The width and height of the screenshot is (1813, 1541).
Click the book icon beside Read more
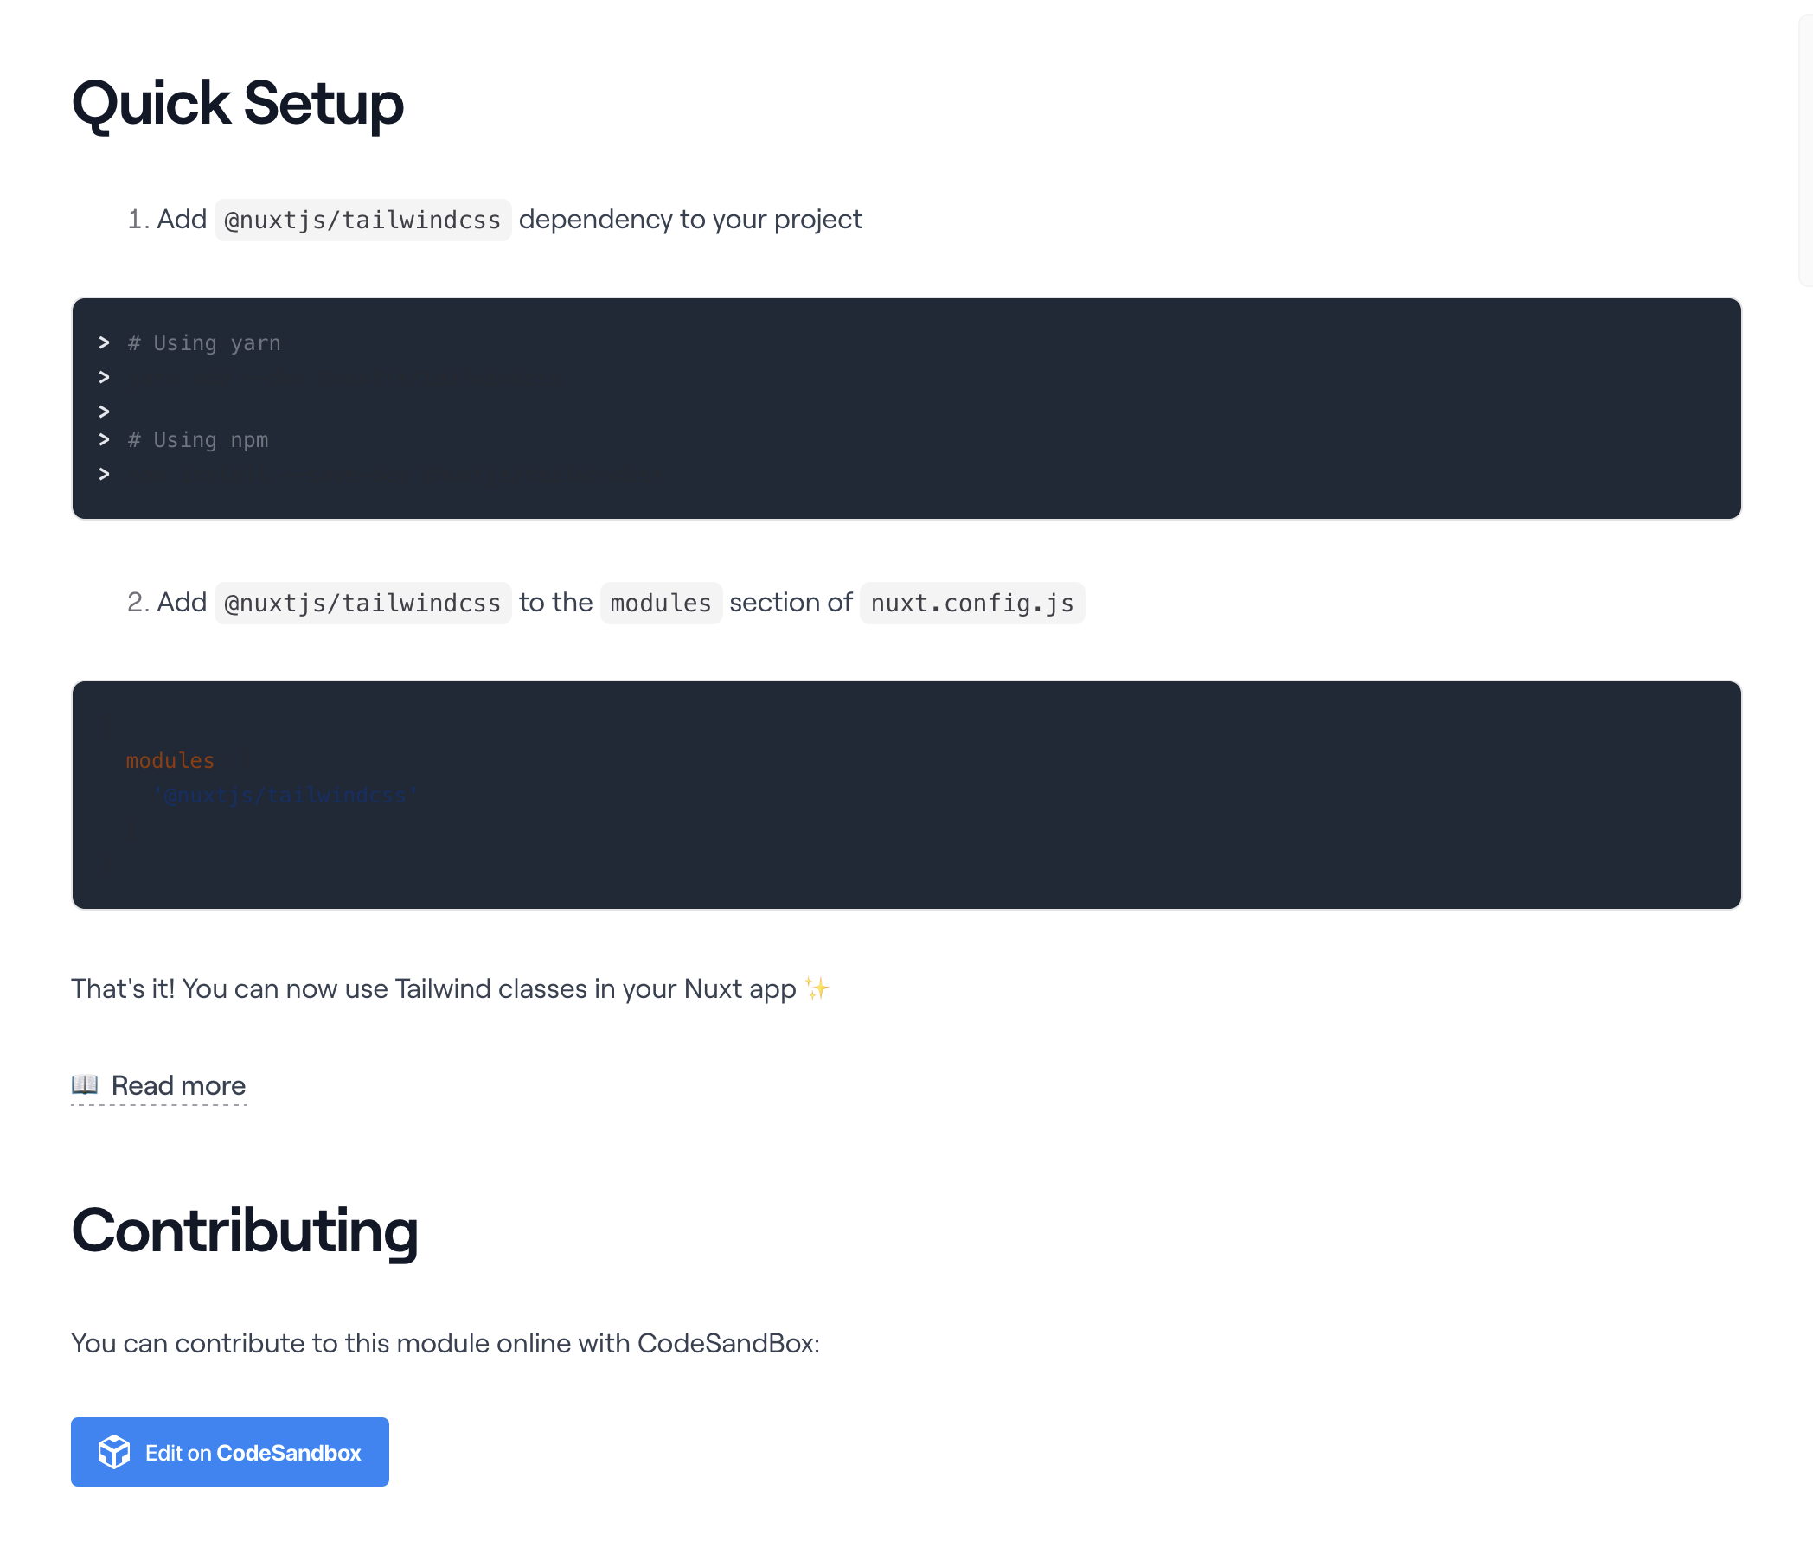coord(84,1085)
